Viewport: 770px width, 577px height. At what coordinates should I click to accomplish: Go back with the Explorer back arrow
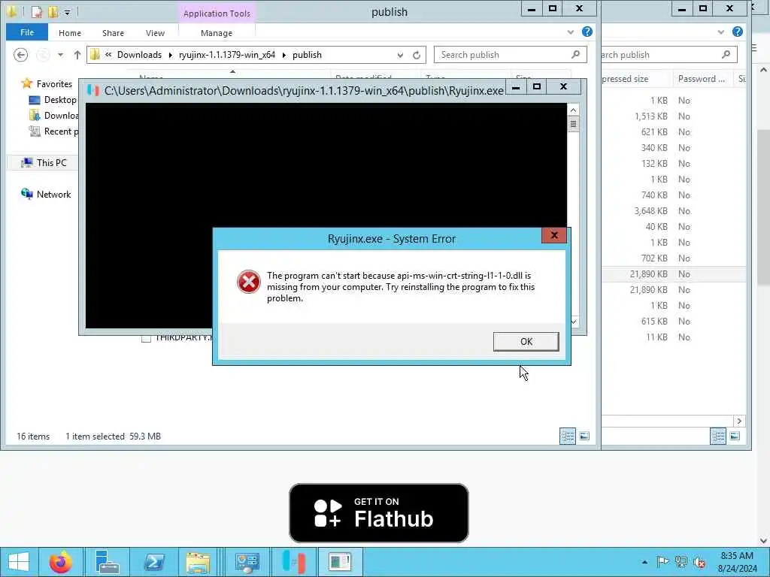[x=20, y=54]
